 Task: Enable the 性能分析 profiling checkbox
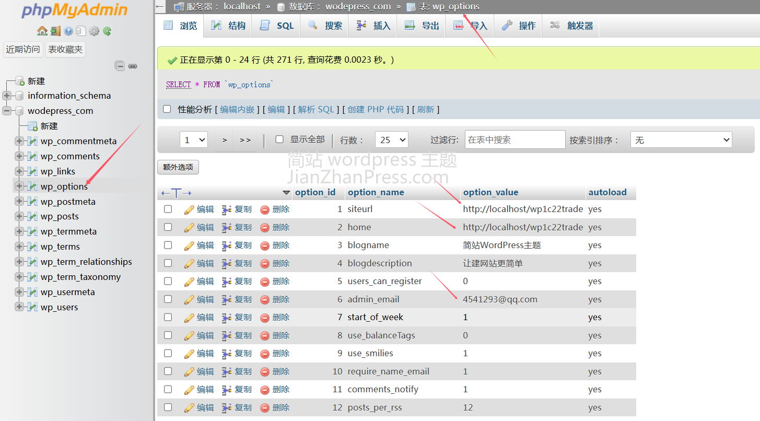point(167,109)
